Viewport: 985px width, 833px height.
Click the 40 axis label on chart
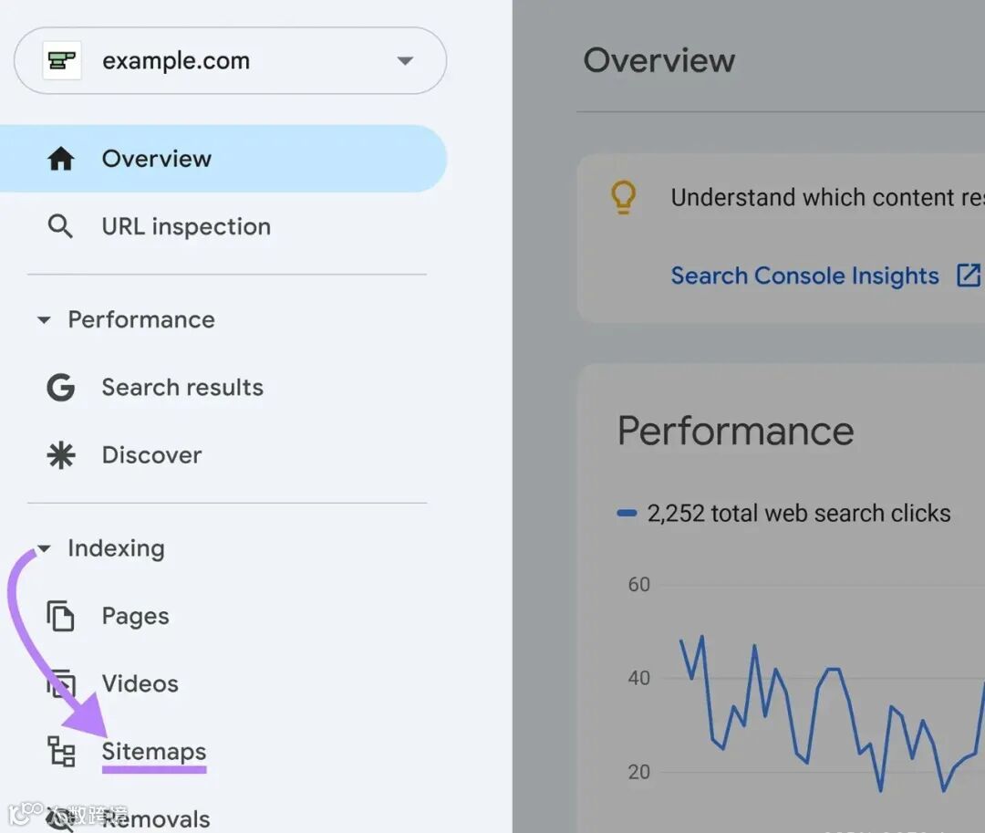coord(638,679)
